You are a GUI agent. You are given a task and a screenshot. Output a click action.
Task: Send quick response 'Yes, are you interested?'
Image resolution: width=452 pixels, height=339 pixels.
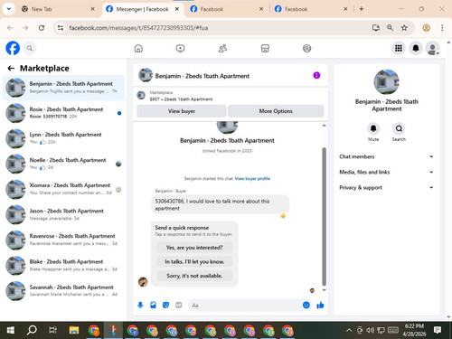tap(194, 248)
